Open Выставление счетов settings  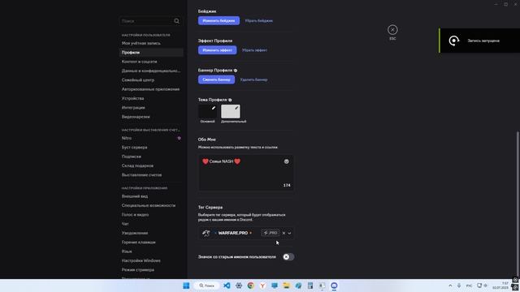coord(151,175)
